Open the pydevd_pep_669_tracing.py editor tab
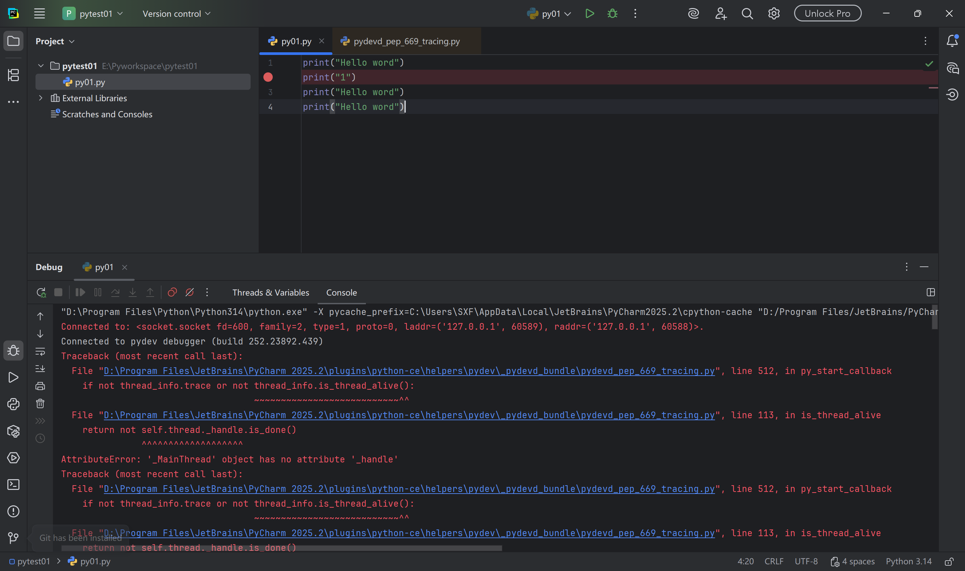965x571 pixels. point(406,41)
